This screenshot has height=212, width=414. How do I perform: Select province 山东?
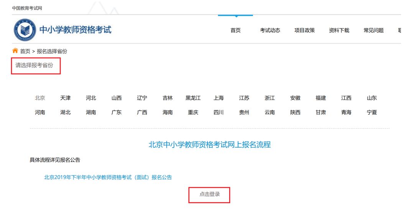[x=372, y=98]
